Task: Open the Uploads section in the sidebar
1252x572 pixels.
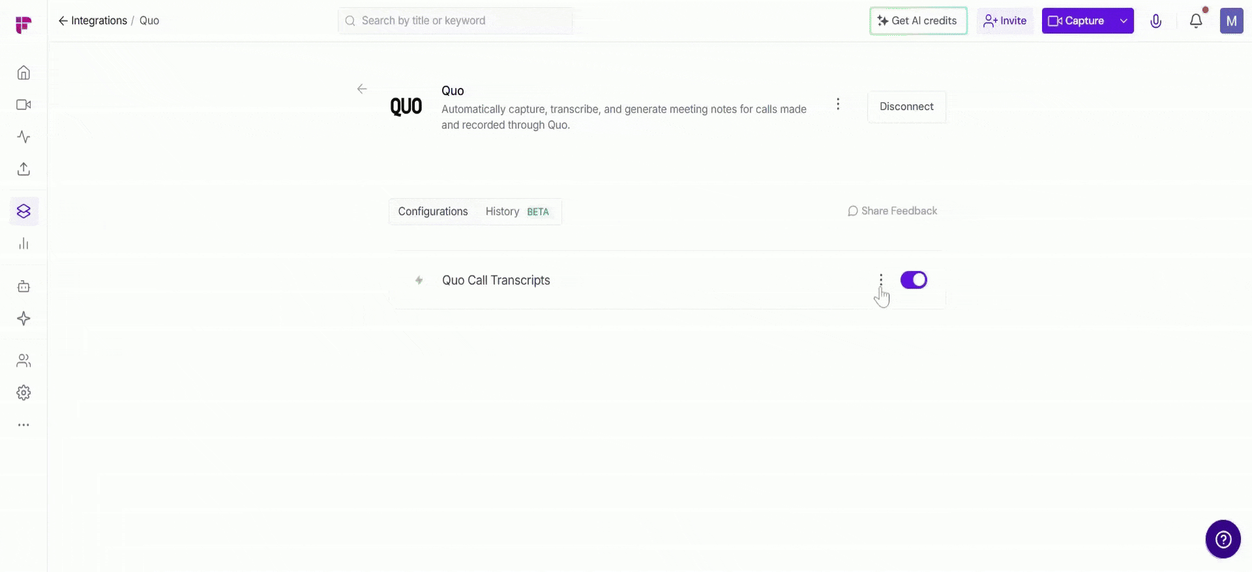Action: pos(23,169)
